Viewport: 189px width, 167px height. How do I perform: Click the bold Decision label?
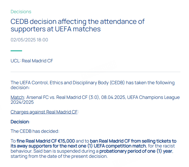click(x=20, y=122)
